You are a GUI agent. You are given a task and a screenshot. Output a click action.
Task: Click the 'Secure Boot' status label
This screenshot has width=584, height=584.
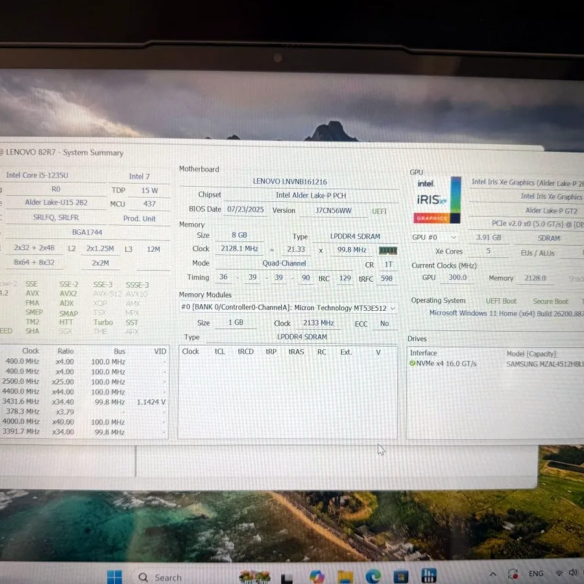[550, 302]
